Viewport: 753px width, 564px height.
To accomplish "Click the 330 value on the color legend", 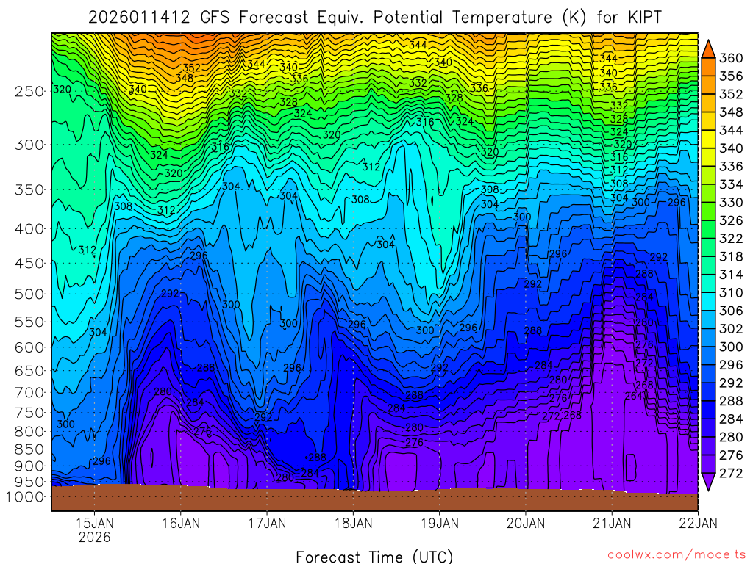I will coord(731,203).
